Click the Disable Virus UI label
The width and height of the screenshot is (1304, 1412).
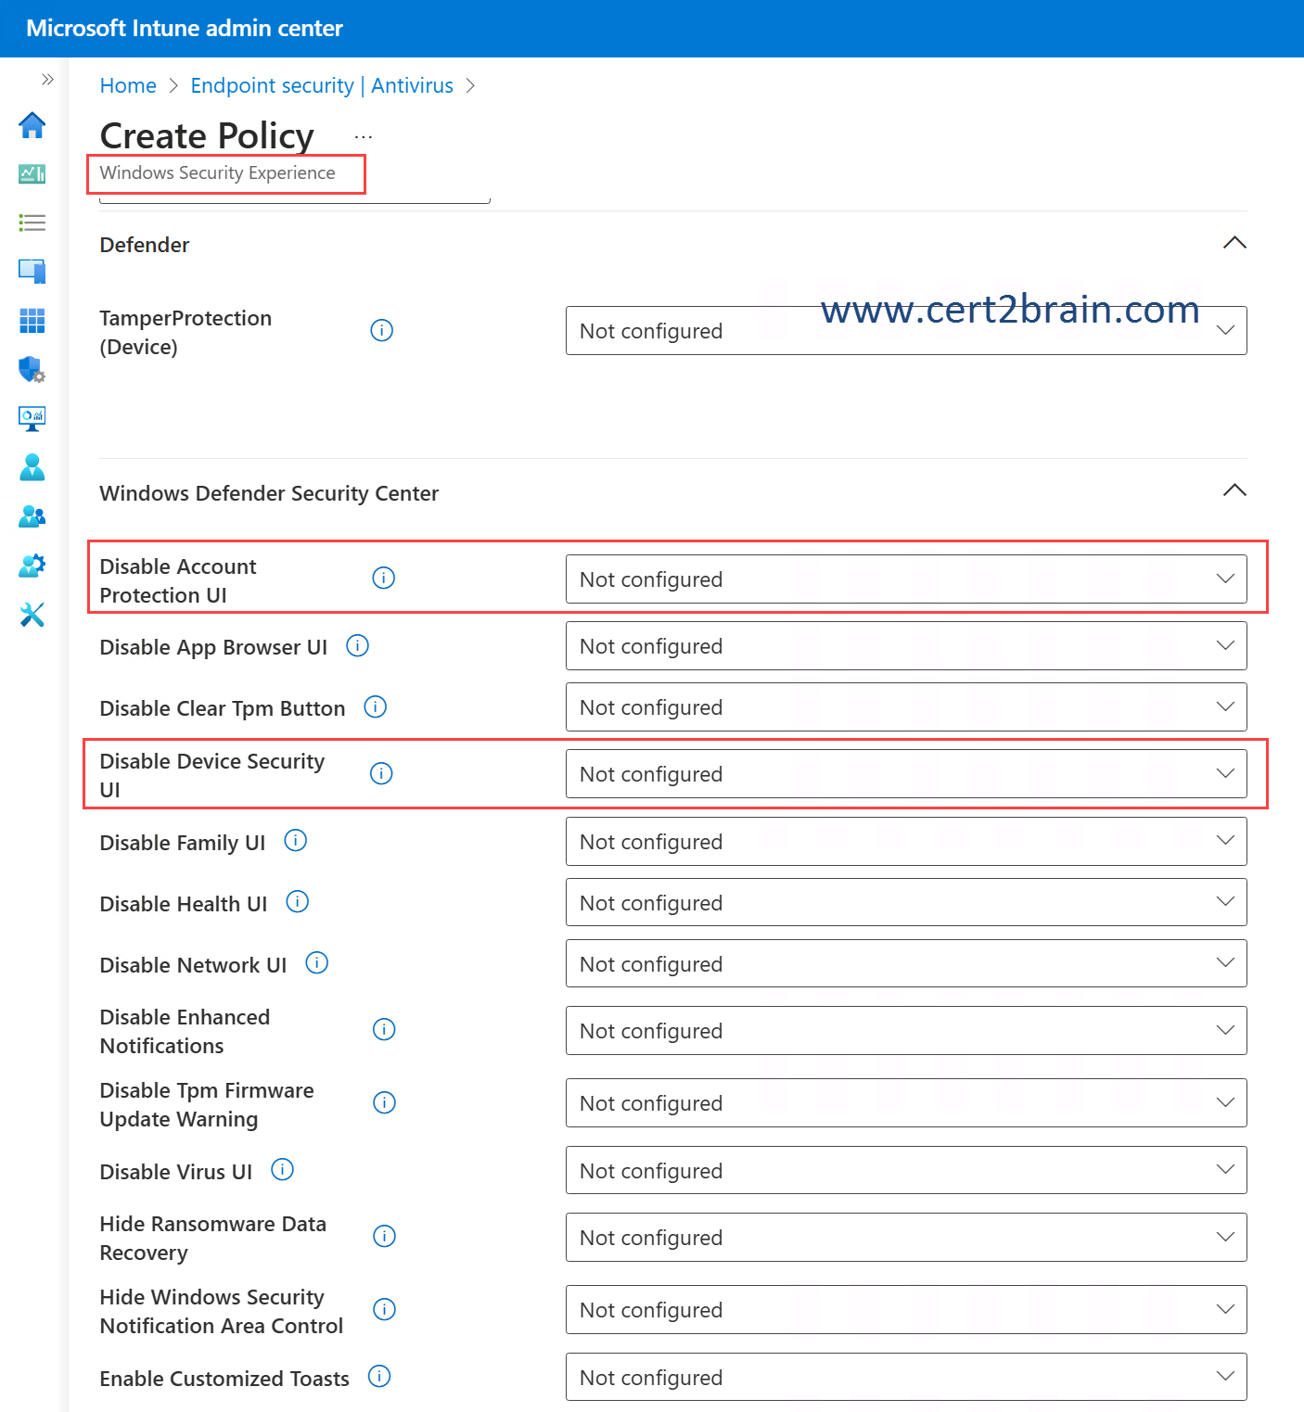(x=176, y=1172)
